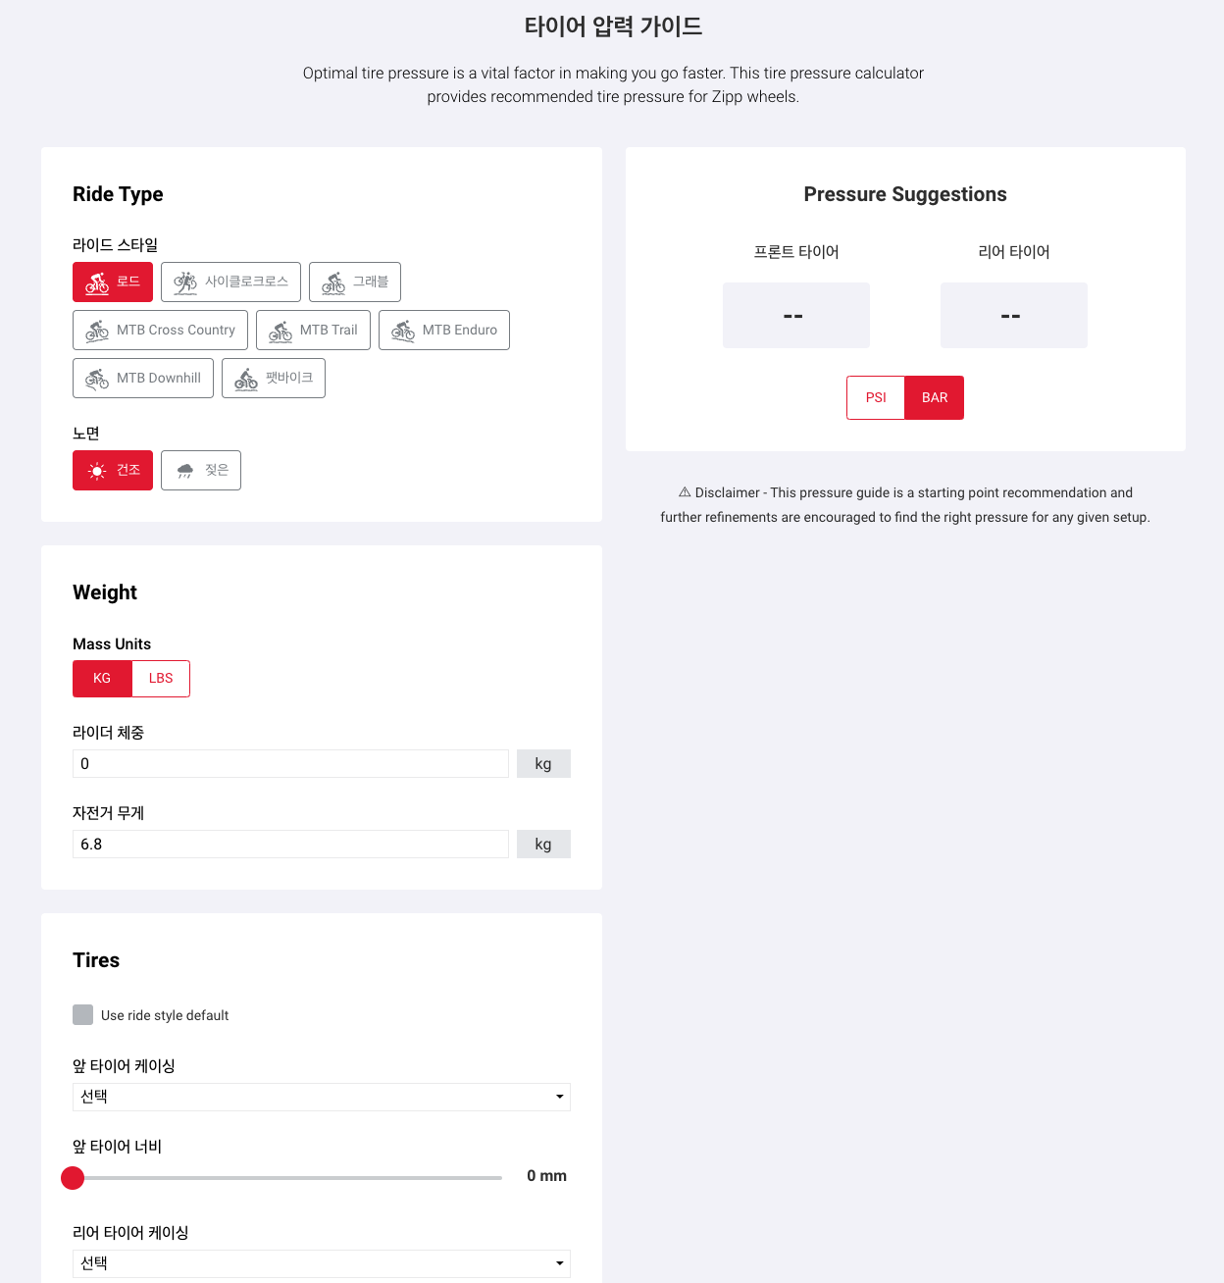Set mass units to KG

point(102,679)
